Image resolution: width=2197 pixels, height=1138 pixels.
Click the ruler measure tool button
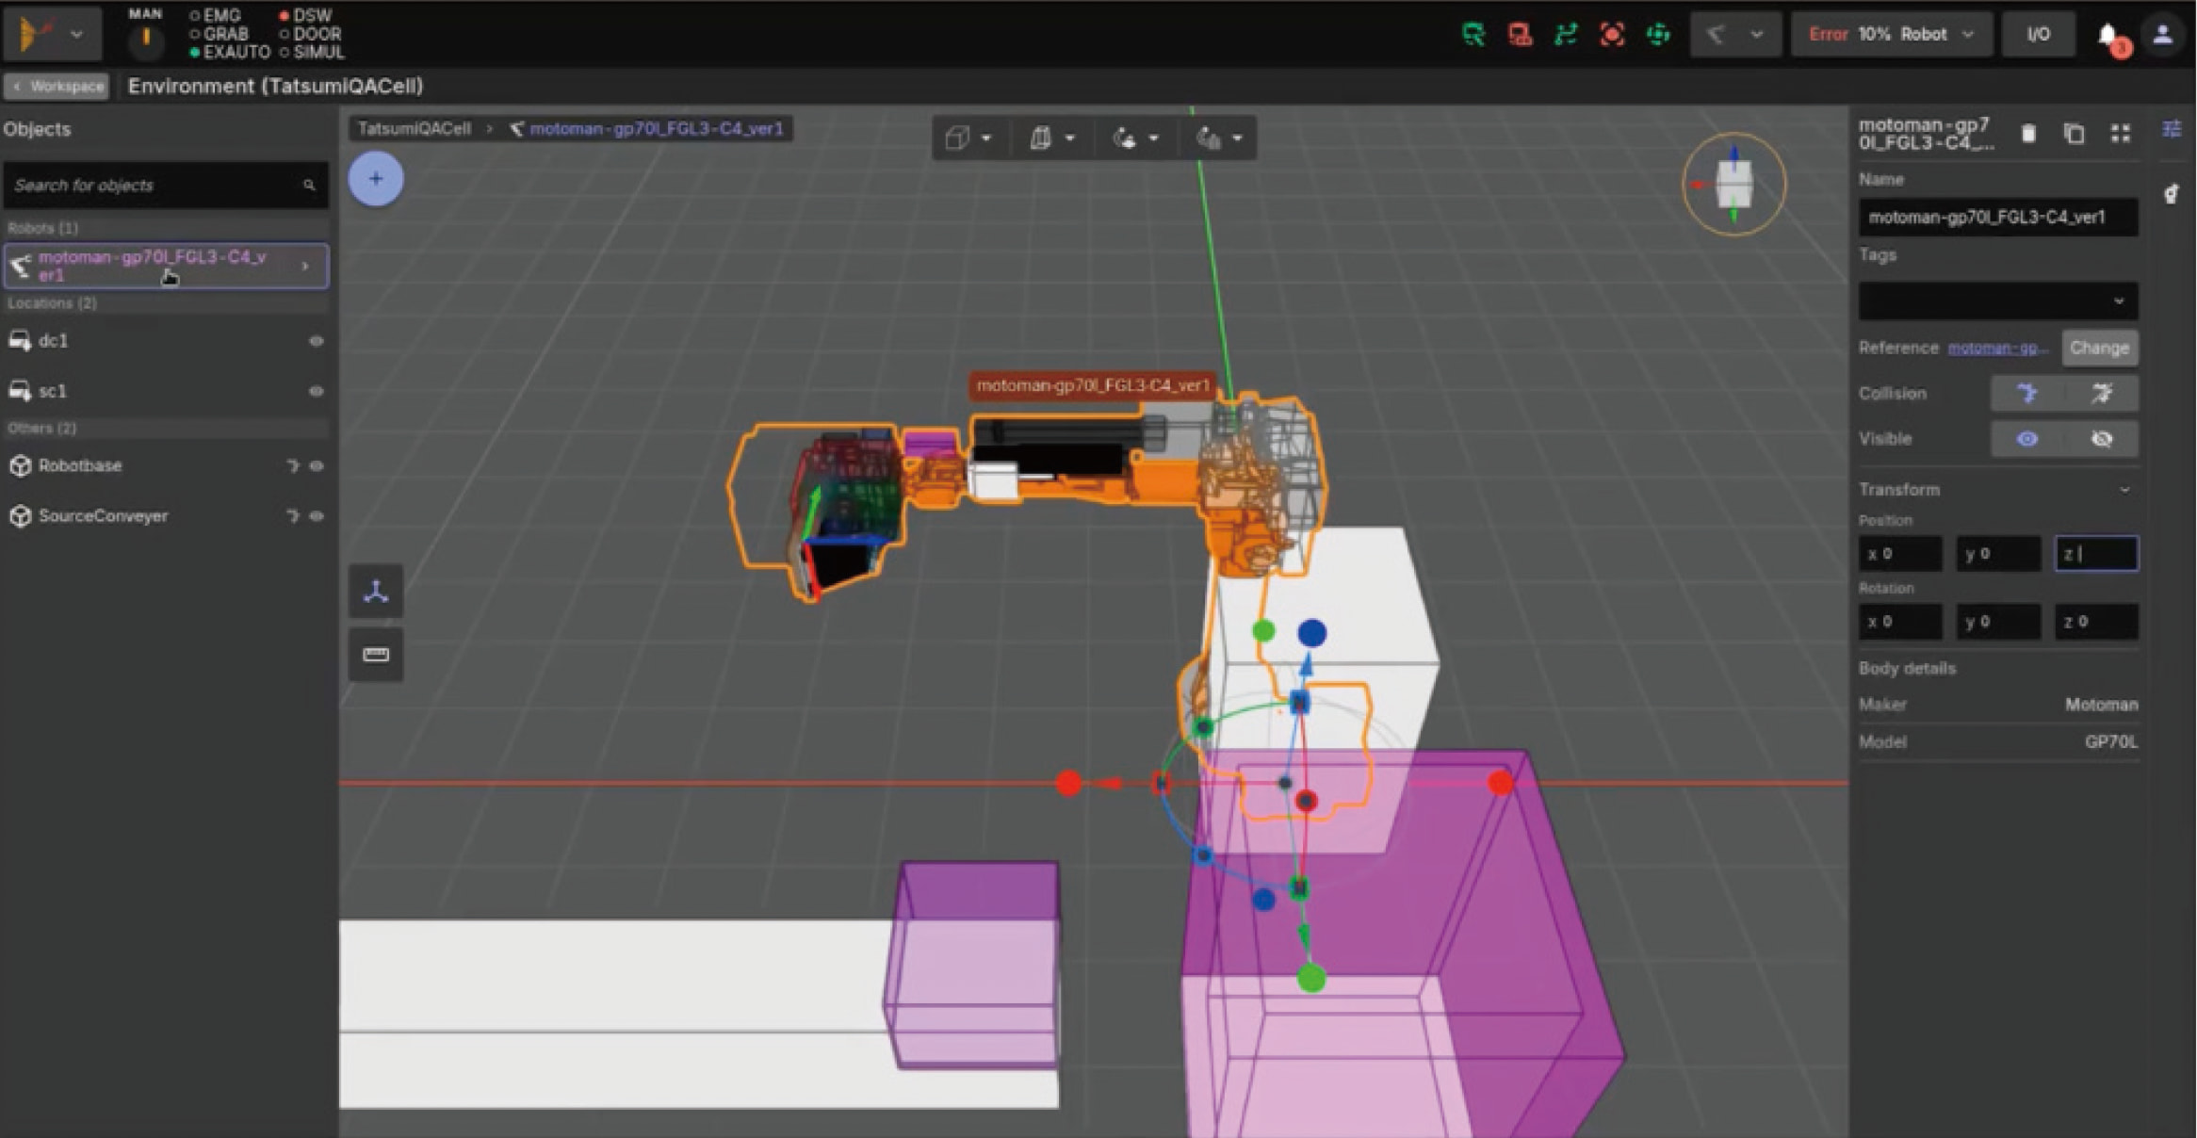tap(376, 655)
